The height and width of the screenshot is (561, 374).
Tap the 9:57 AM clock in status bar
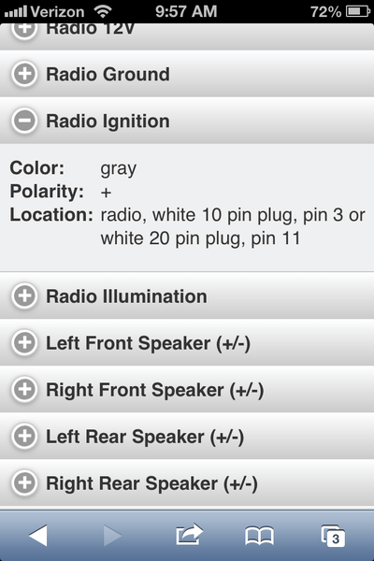coord(186,11)
